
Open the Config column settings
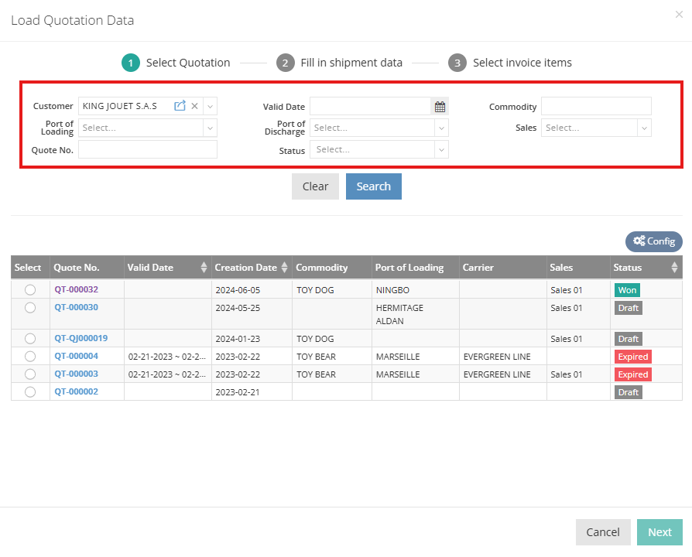pos(654,241)
